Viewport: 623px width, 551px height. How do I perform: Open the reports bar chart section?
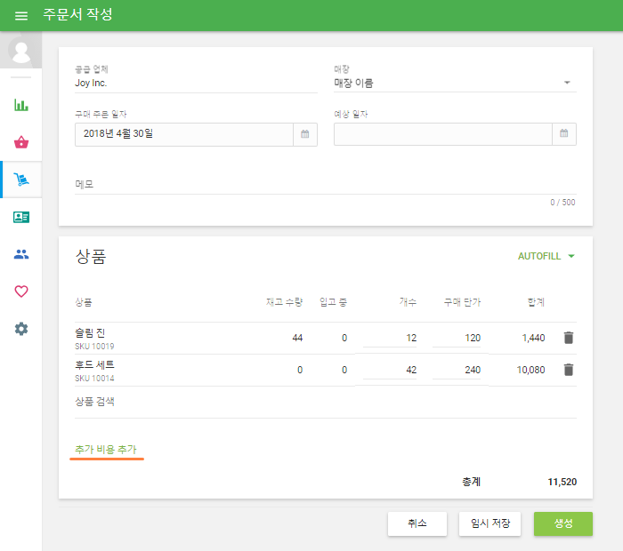pyautogui.click(x=21, y=105)
